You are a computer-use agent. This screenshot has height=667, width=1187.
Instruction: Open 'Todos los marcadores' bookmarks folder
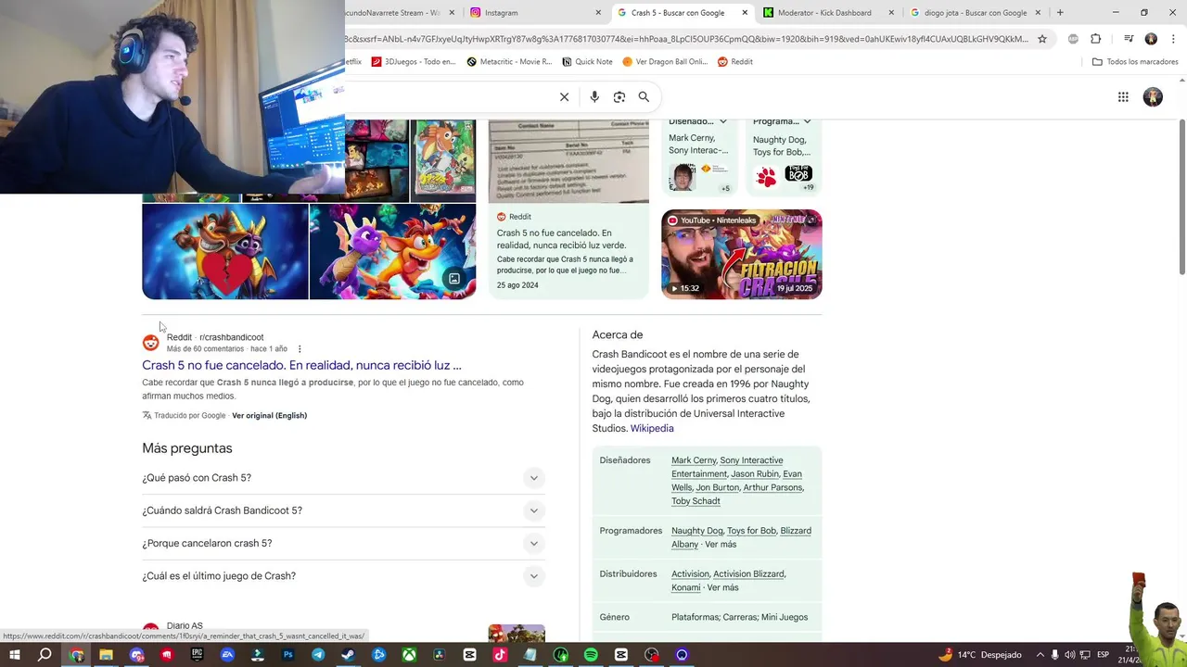pos(1135,62)
